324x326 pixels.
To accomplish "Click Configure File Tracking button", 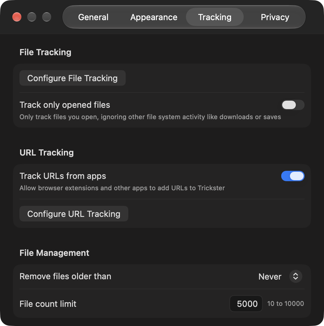I will 72,78.
